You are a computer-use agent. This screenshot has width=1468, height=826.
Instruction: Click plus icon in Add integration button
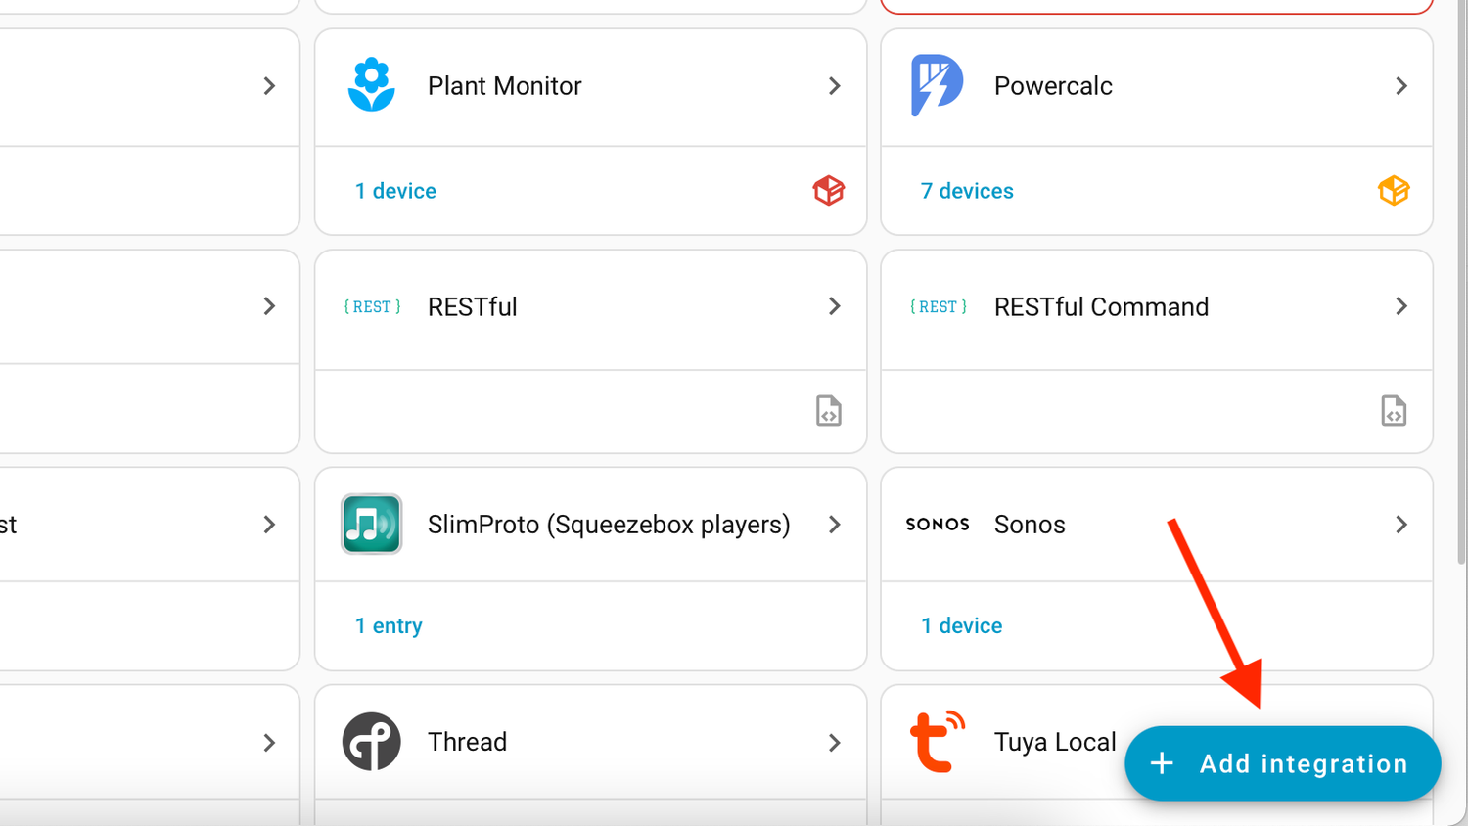[1162, 763]
